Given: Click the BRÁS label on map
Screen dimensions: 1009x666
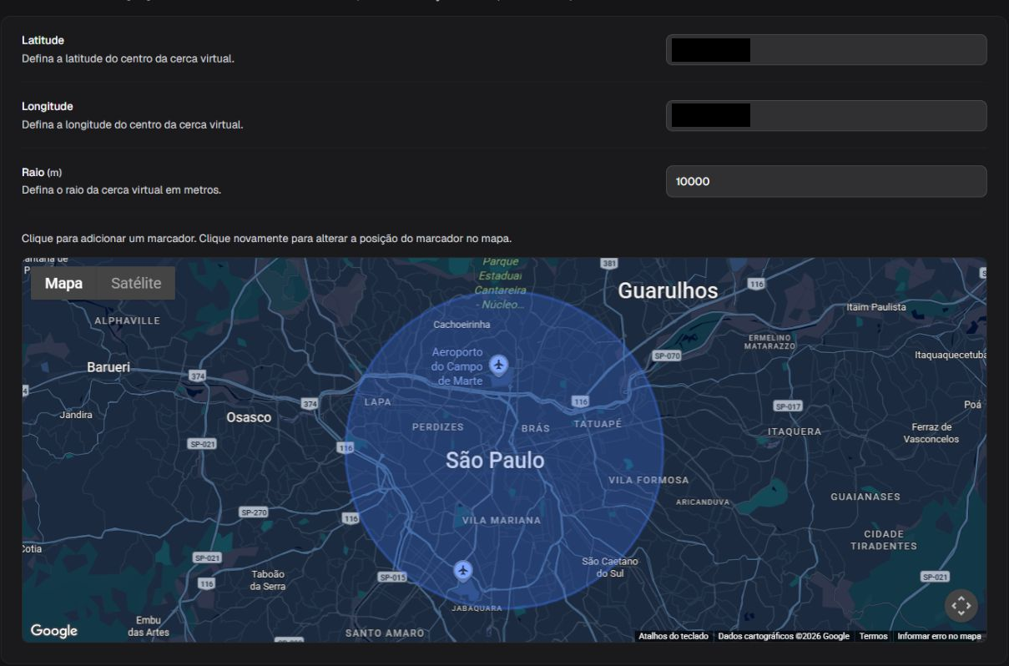Looking at the screenshot, I should [536, 428].
